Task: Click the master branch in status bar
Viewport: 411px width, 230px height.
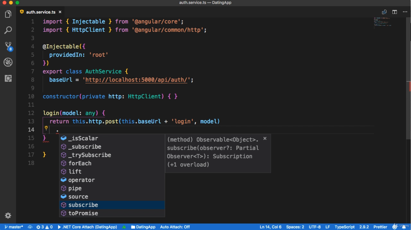Action: [14, 227]
